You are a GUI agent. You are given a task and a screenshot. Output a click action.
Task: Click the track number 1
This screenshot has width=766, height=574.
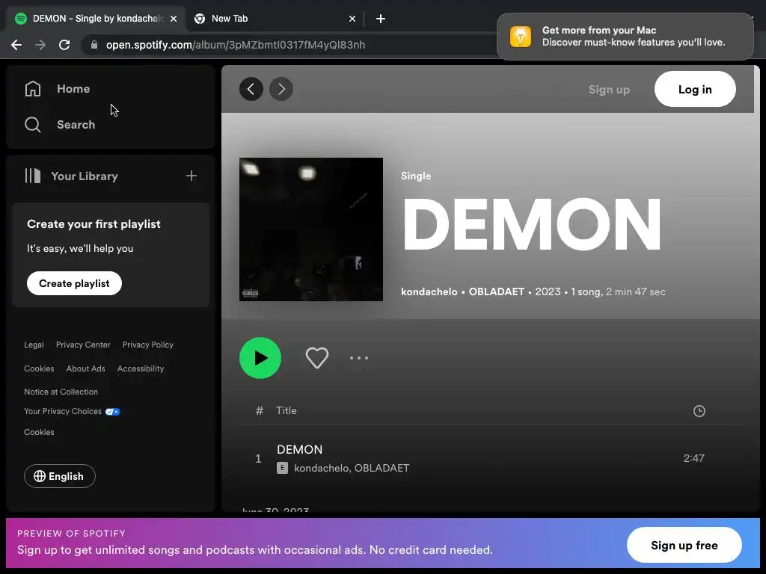(258, 458)
